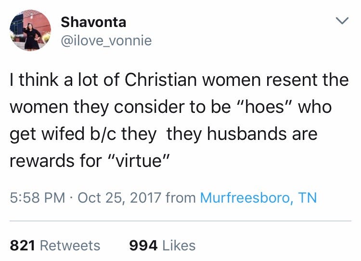Open the Murfreesboro, TN location link
361x261 pixels.
258,198
